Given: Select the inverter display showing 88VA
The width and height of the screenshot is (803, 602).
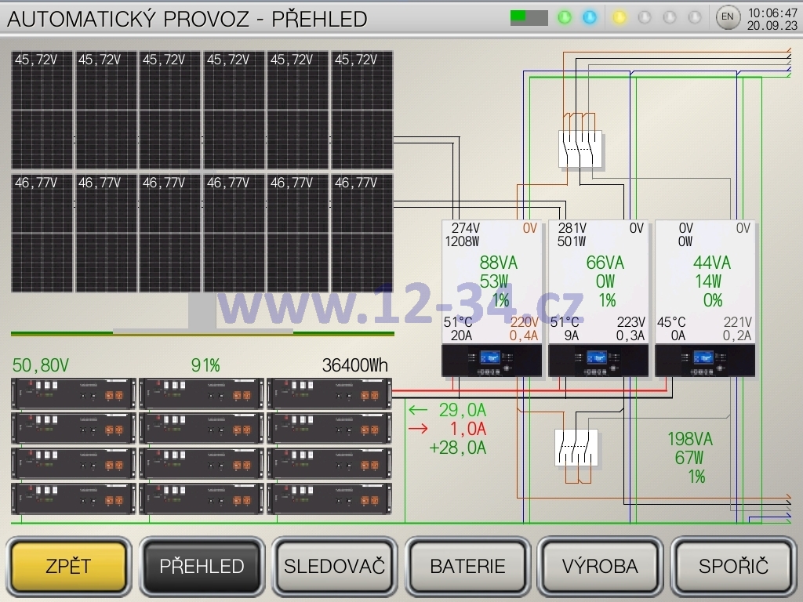Looking at the screenshot, I should click(492, 298).
